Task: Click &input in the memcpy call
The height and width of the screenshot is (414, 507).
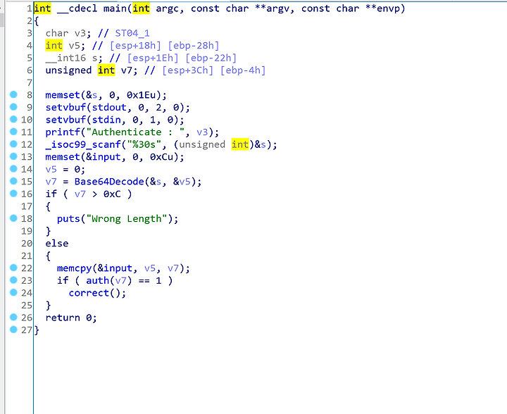Action: pyautogui.click(x=115, y=268)
